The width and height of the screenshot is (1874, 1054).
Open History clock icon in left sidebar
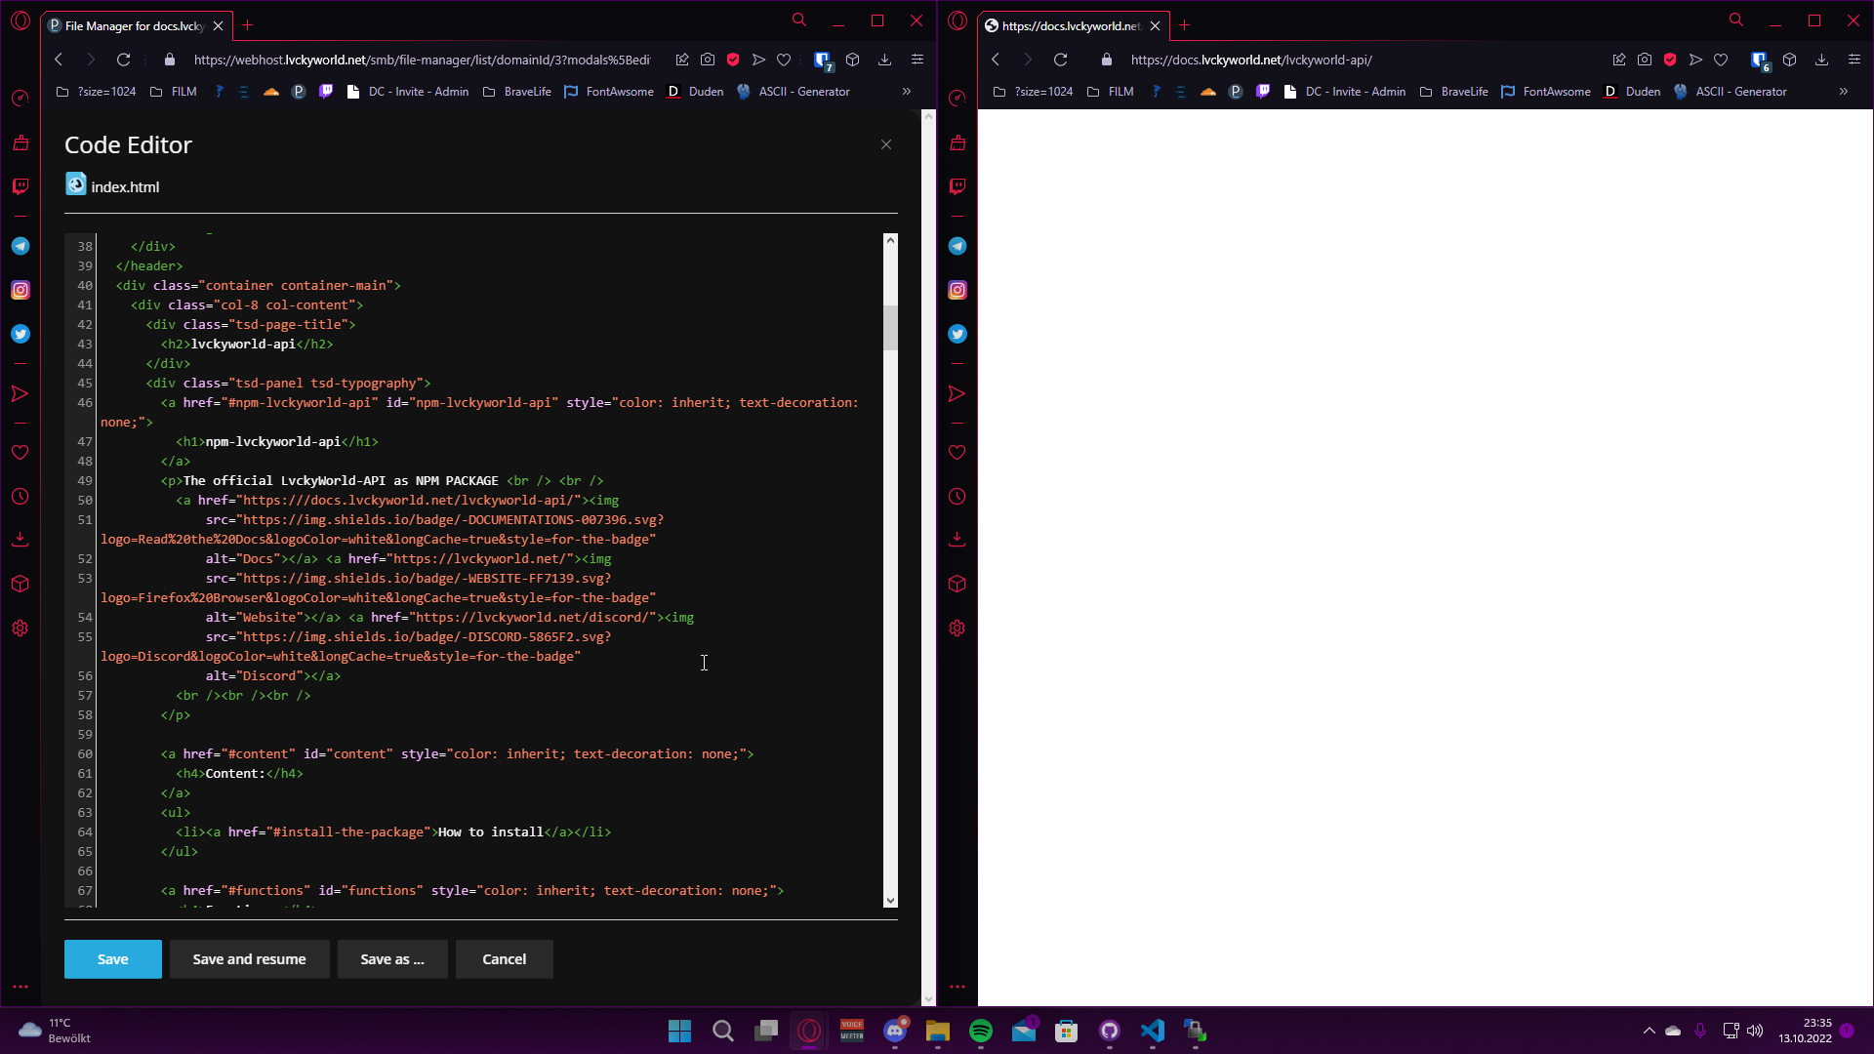click(20, 497)
